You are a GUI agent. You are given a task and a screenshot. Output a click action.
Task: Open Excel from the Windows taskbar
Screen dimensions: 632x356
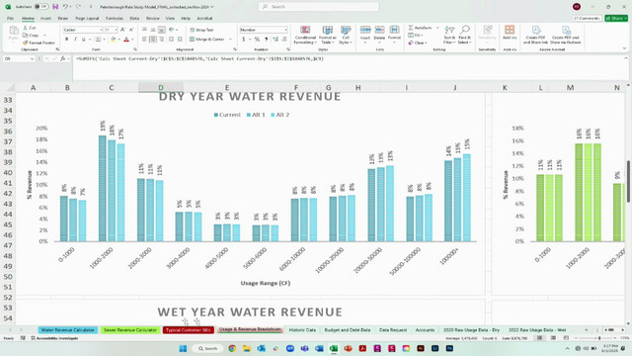pyautogui.click(x=334, y=348)
